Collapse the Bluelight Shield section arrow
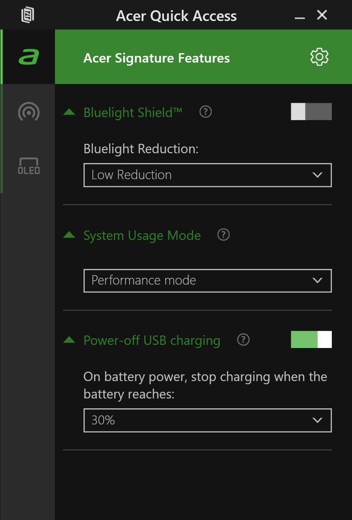This screenshot has height=520, width=352. point(69,112)
